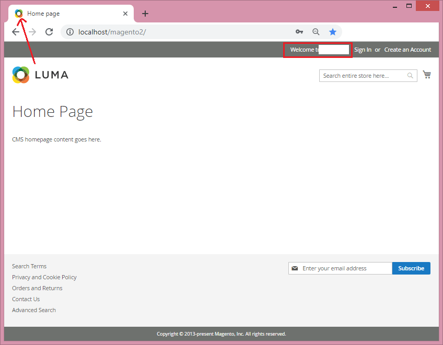Click the browser forward arrow
Screen dimensions: 443x345
[x=32, y=32]
